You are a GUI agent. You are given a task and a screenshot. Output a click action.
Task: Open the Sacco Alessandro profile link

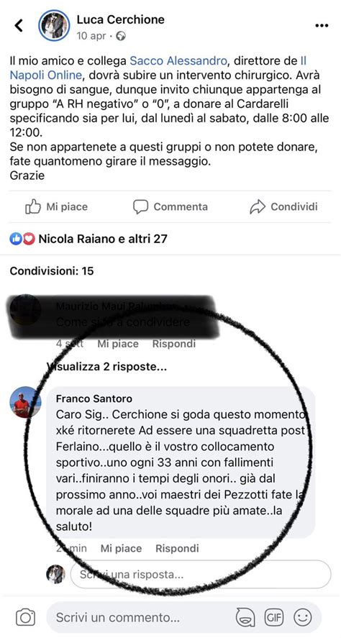[178, 61]
